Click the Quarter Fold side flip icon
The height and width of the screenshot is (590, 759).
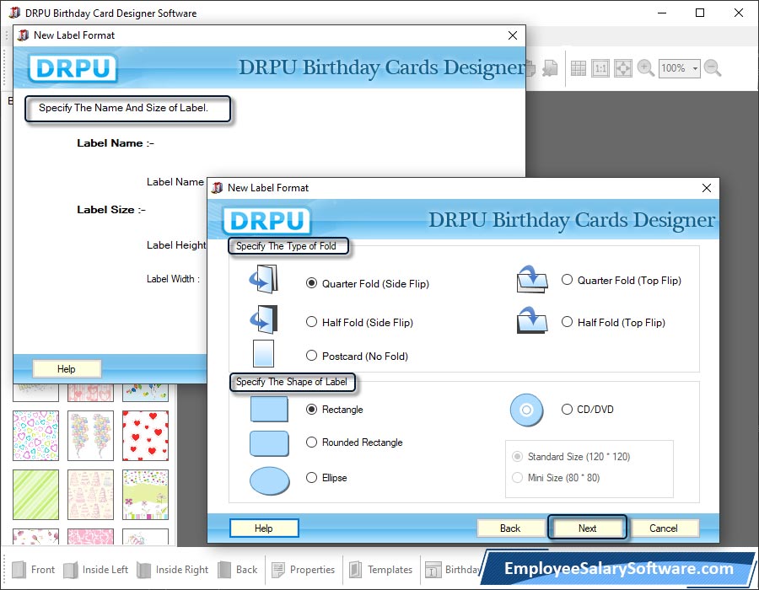point(264,279)
